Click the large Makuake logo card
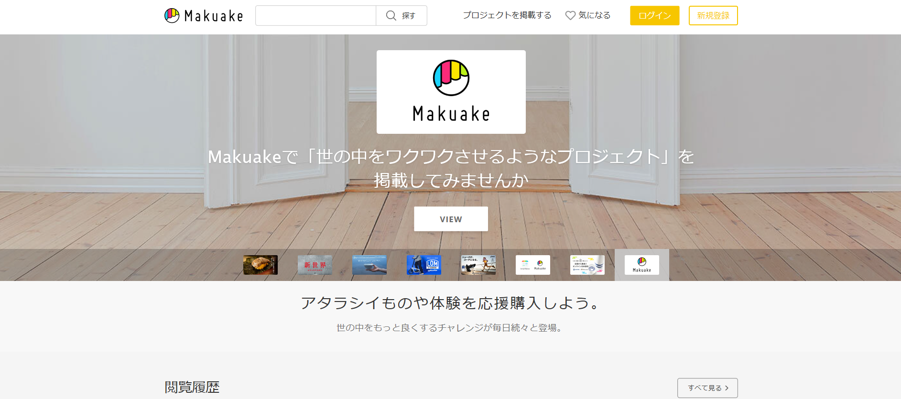Screen dimensions: 901x399 point(451,92)
